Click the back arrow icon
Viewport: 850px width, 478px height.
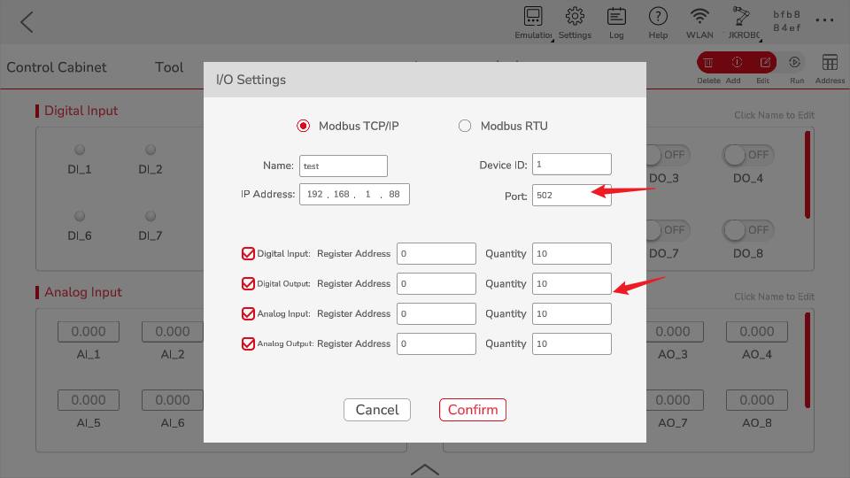(x=27, y=22)
